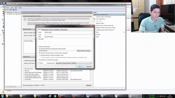Select Agendador de Tarefas (Local) tree node
Viewport: 175px width, 98px height.
[x=14, y=12]
